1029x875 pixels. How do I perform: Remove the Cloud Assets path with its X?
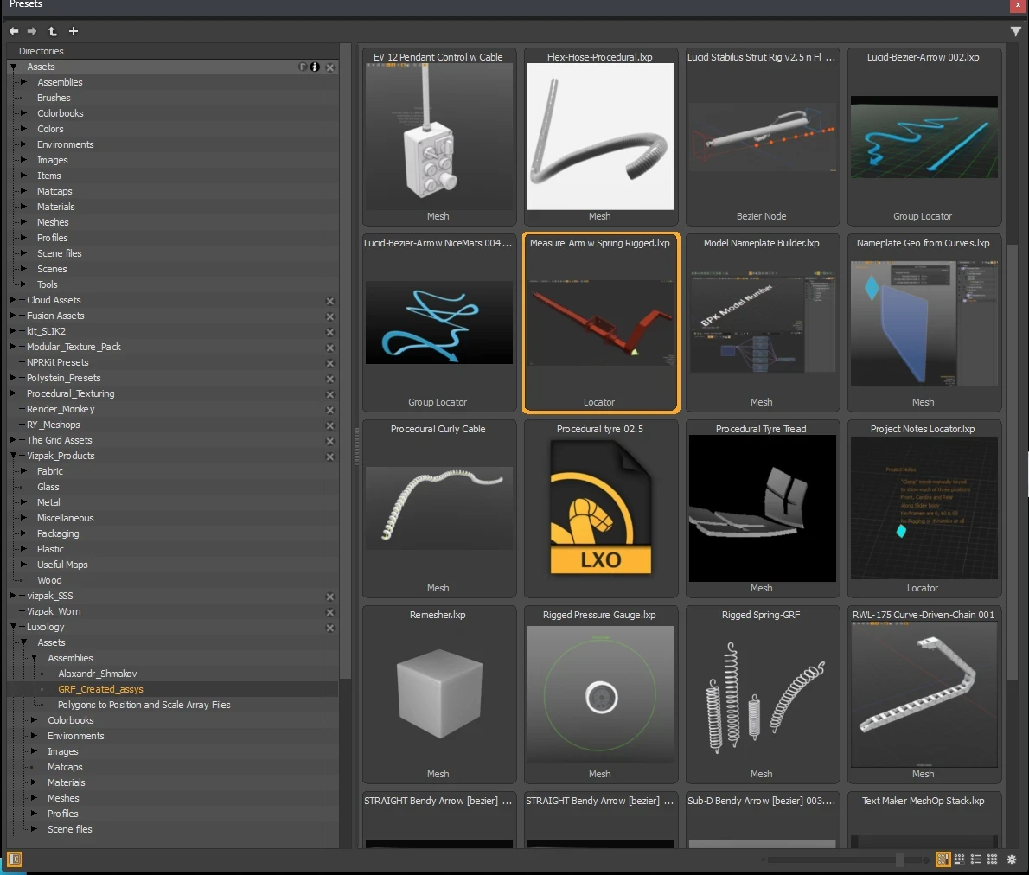point(330,301)
